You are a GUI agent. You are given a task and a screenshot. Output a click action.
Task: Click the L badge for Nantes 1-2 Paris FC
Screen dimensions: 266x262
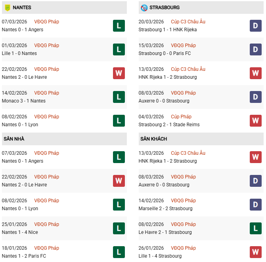[x=119, y=252]
